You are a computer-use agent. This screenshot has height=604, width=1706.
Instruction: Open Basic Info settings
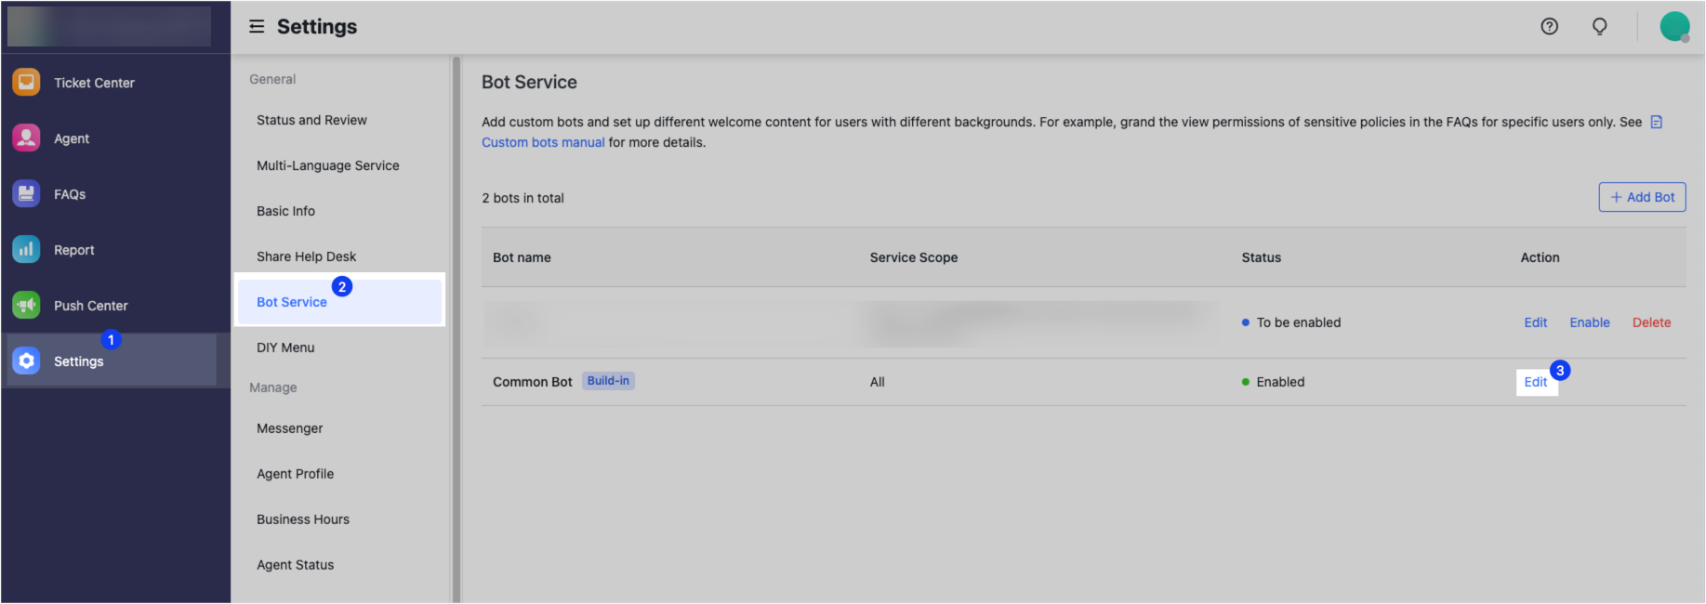click(285, 211)
